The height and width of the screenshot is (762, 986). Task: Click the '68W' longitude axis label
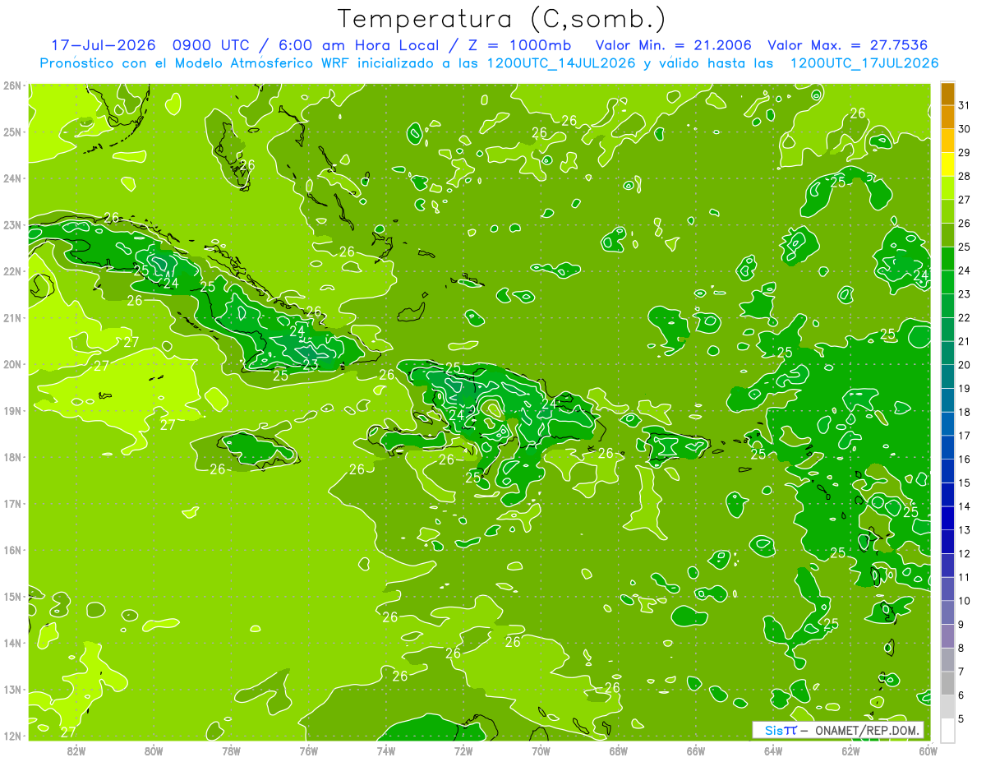[618, 750]
